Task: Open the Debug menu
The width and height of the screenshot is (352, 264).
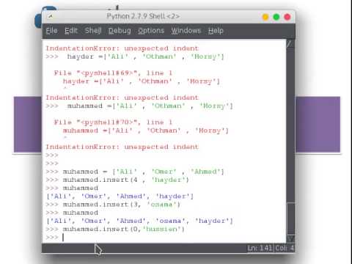Action: [120, 31]
